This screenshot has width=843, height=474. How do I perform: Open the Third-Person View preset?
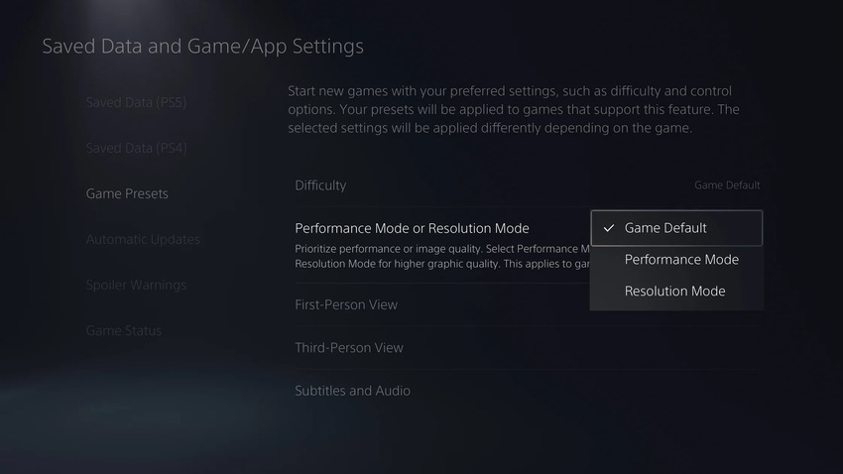click(528, 348)
